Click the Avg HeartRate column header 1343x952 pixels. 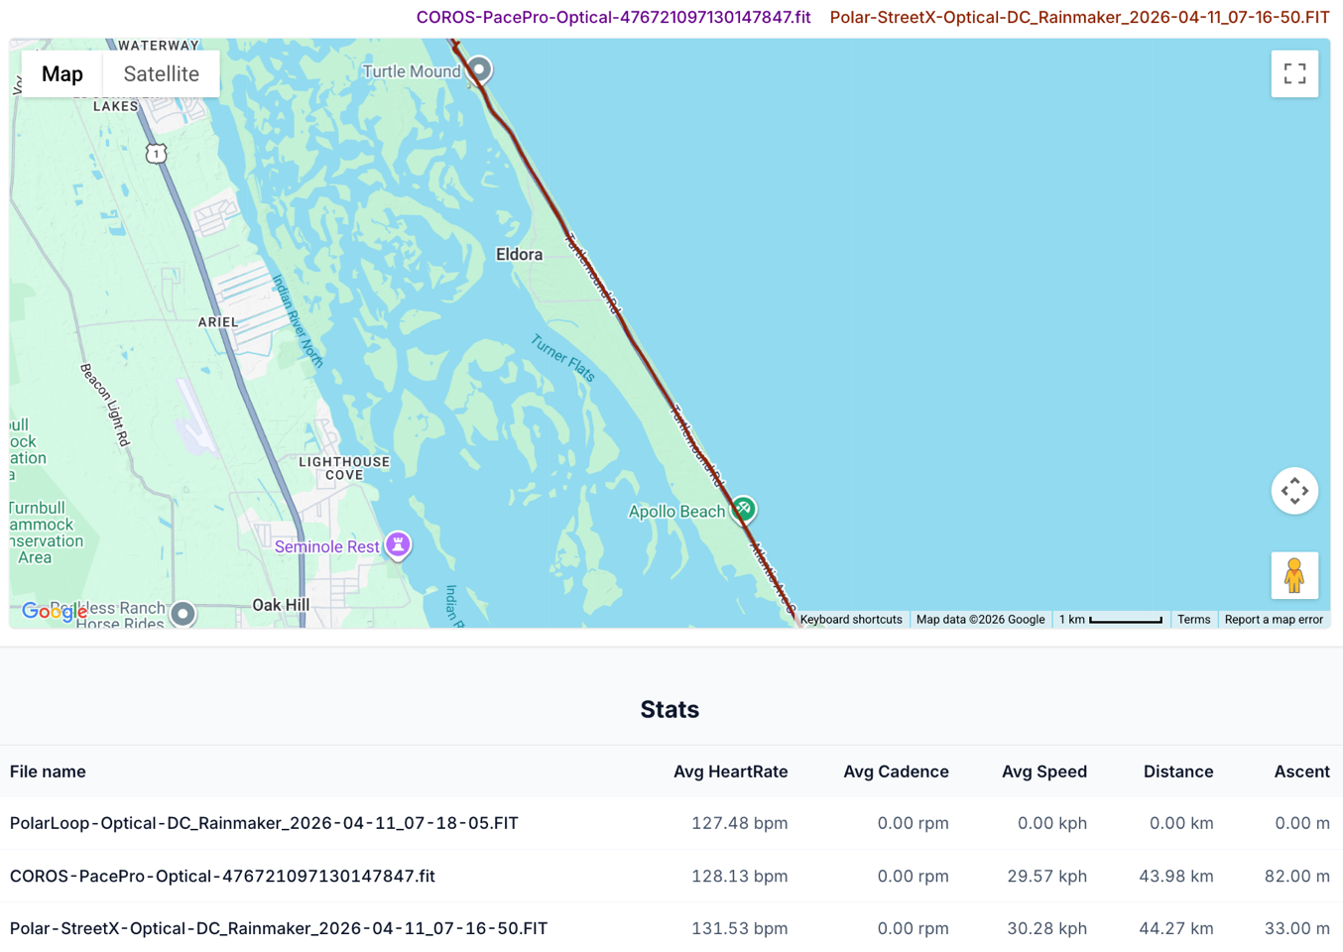click(x=730, y=772)
